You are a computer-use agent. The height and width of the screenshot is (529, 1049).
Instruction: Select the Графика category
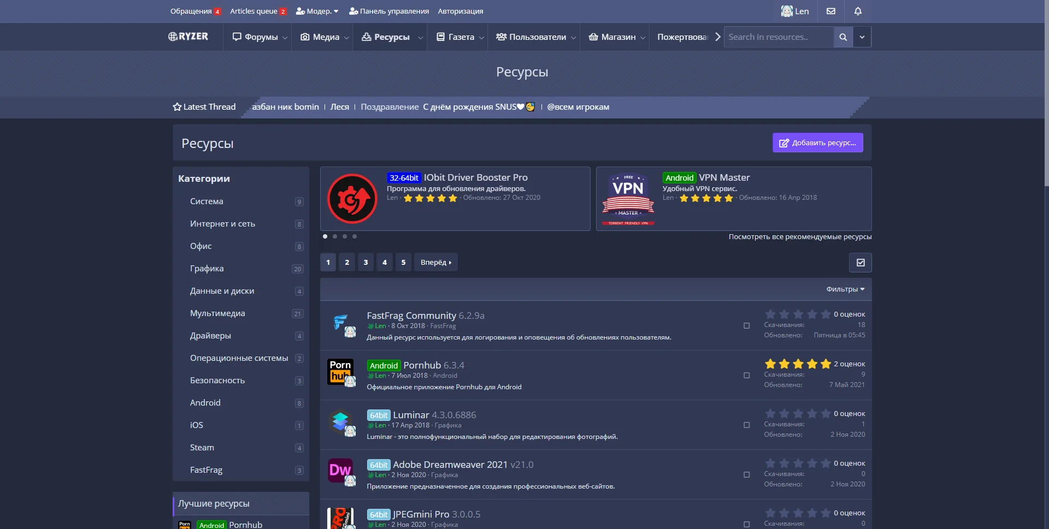[x=207, y=269]
